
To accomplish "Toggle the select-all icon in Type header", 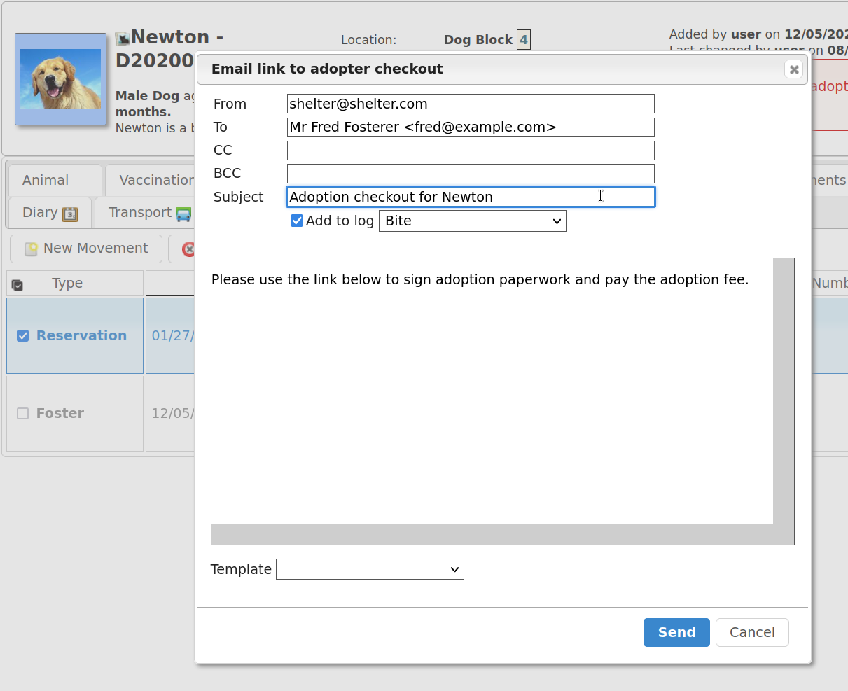I will [x=18, y=284].
